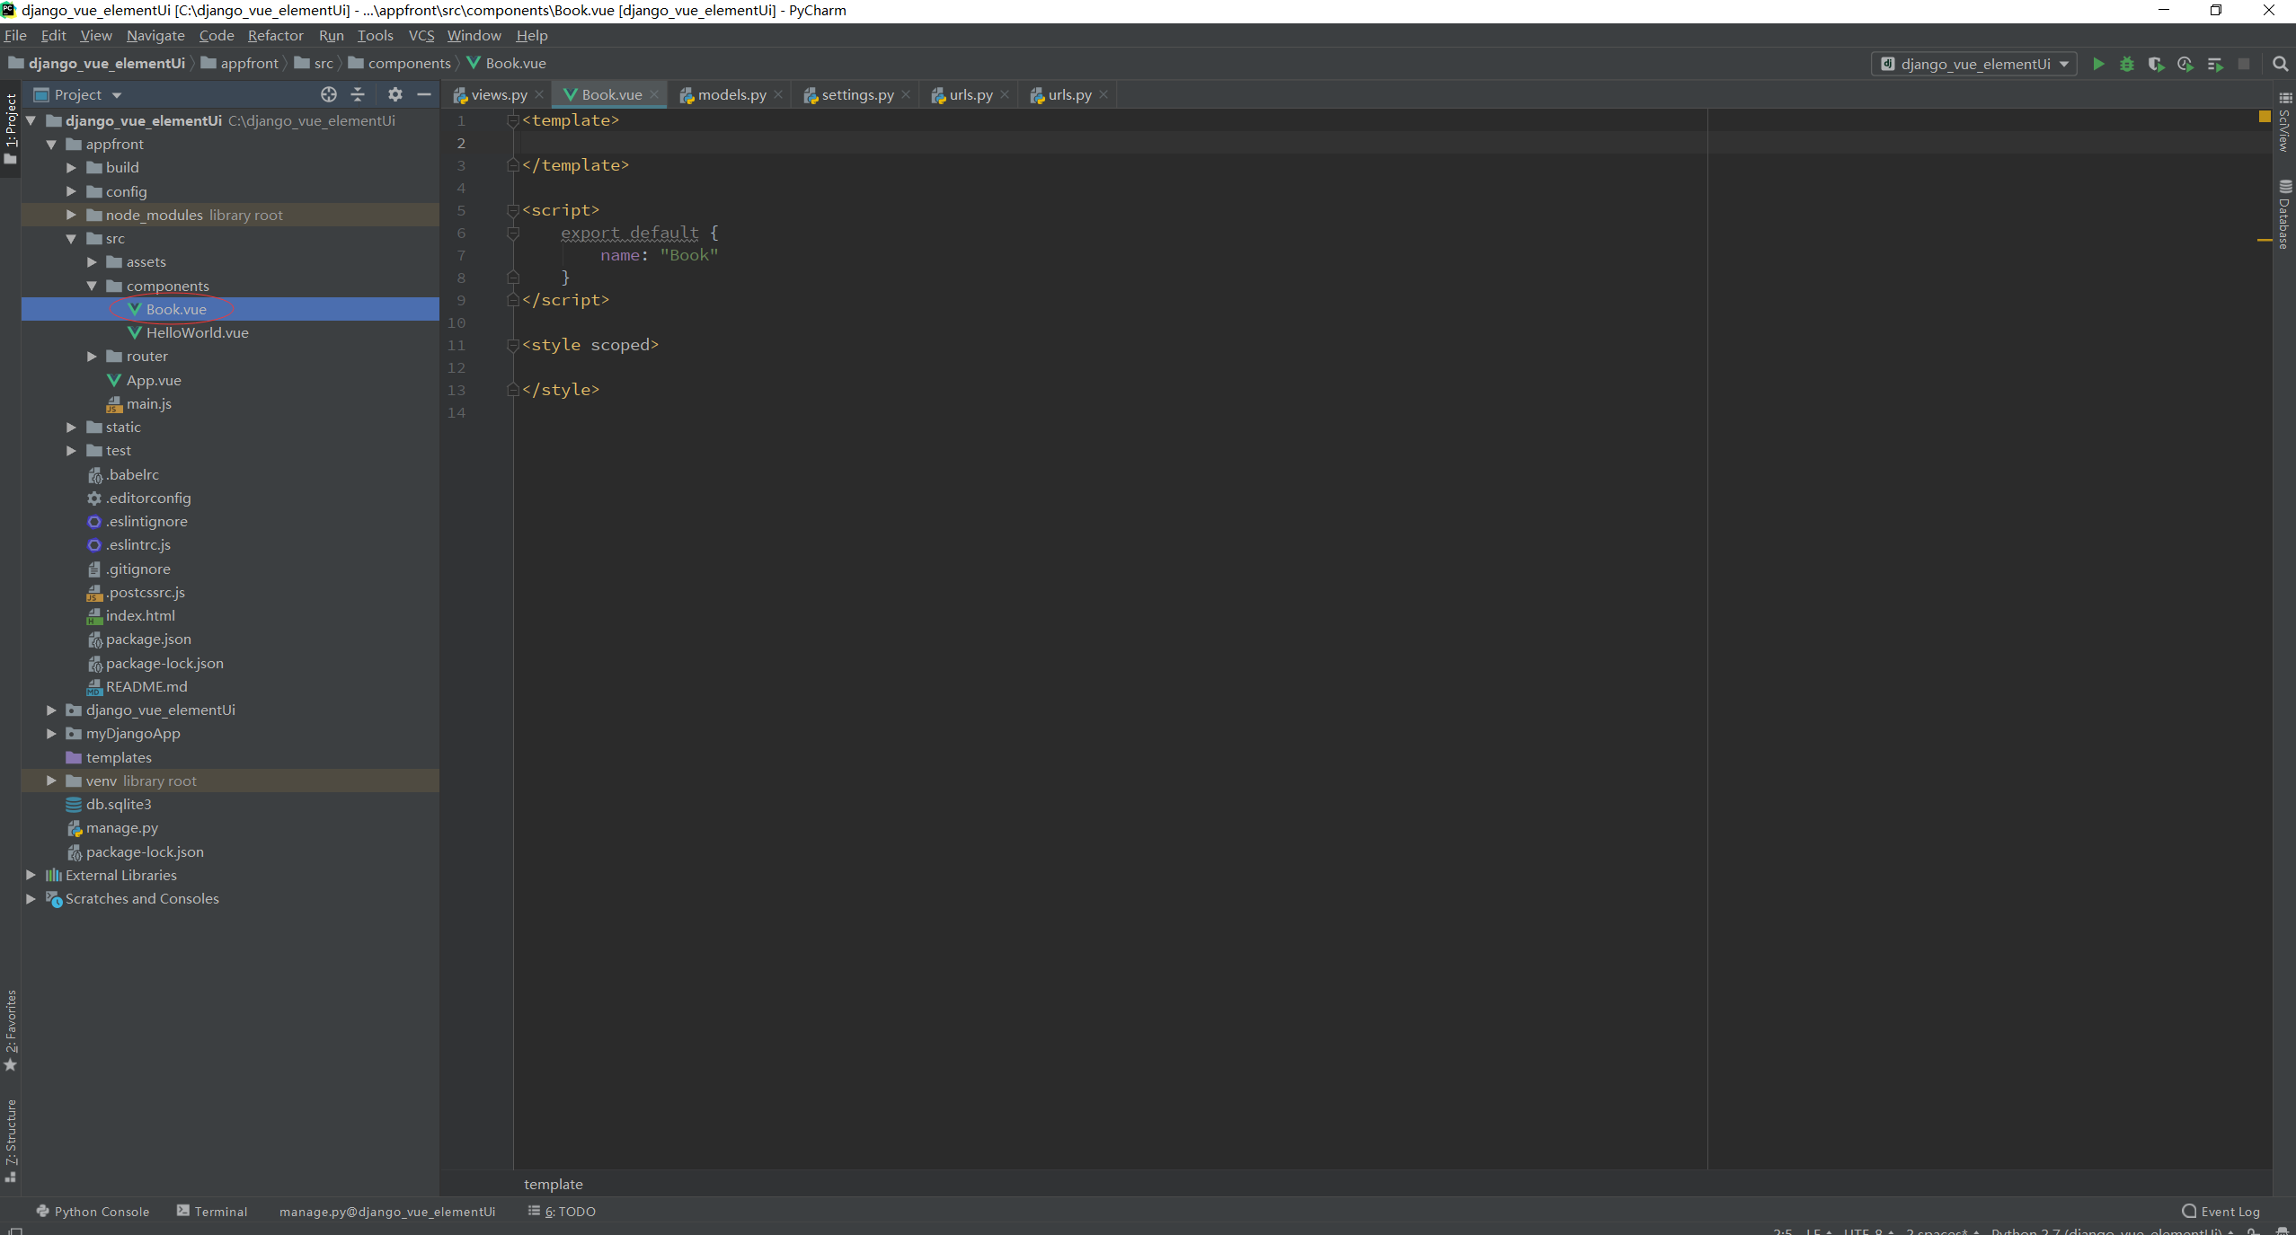Viewport: 2296px width, 1235px height.
Task: Click the yellow inspection indicator square
Action: click(x=2265, y=117)
